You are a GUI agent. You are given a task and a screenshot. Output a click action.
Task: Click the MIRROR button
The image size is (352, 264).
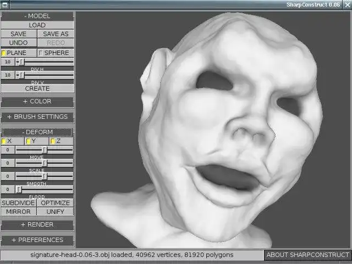(x=18, y=212)
